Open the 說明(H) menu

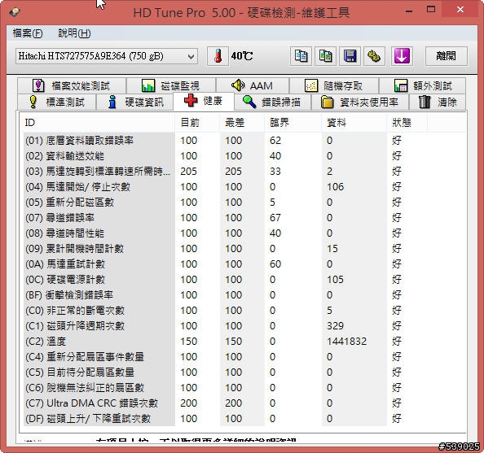coord(74,33)
